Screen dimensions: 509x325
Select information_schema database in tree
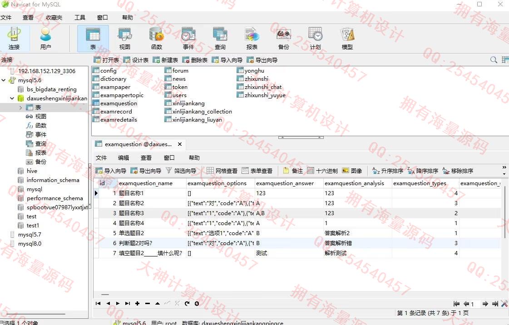click(x=53, y=180)
